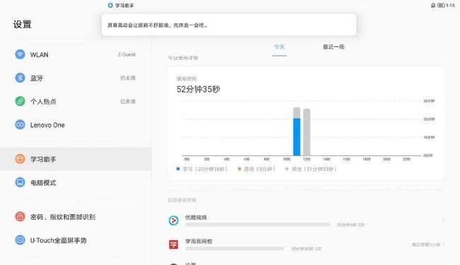This screenshot has width=460, height=265.
Task: Tap the 游戏 legend entry
Action: tap(256, 169)
